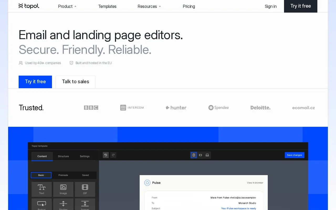
Task: Show Saved blocks
Action: click(85, 175)
